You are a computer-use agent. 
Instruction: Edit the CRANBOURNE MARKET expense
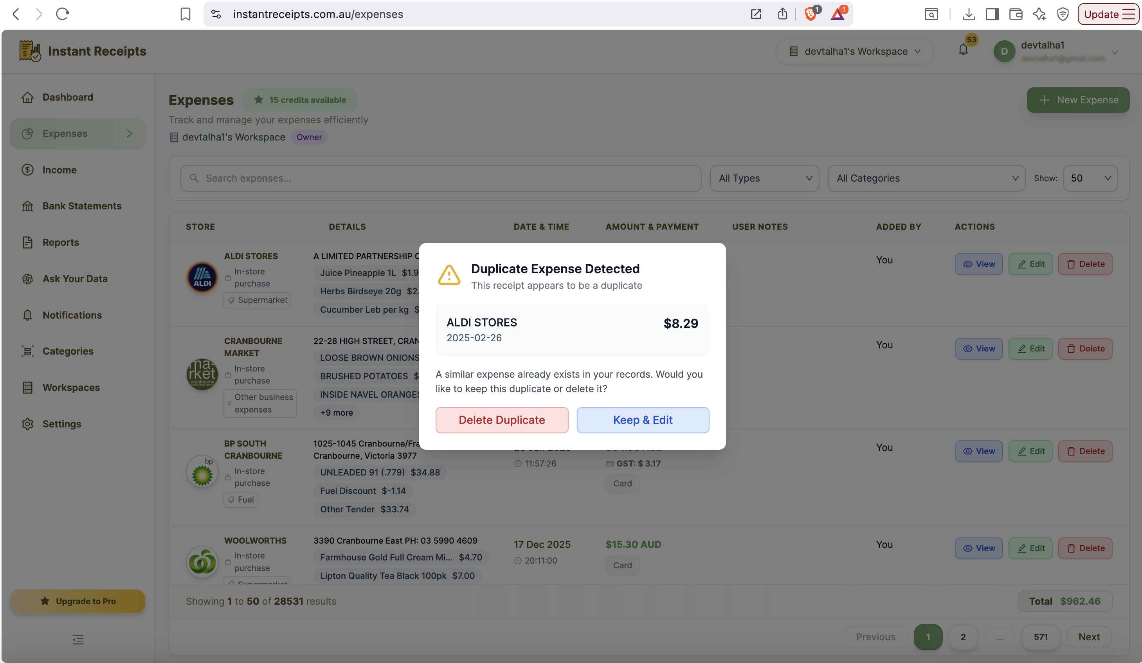pos(1030,348)
